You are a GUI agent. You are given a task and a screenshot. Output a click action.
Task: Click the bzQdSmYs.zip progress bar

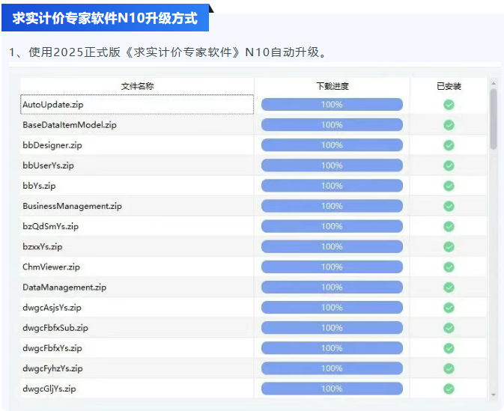point(332,226)
